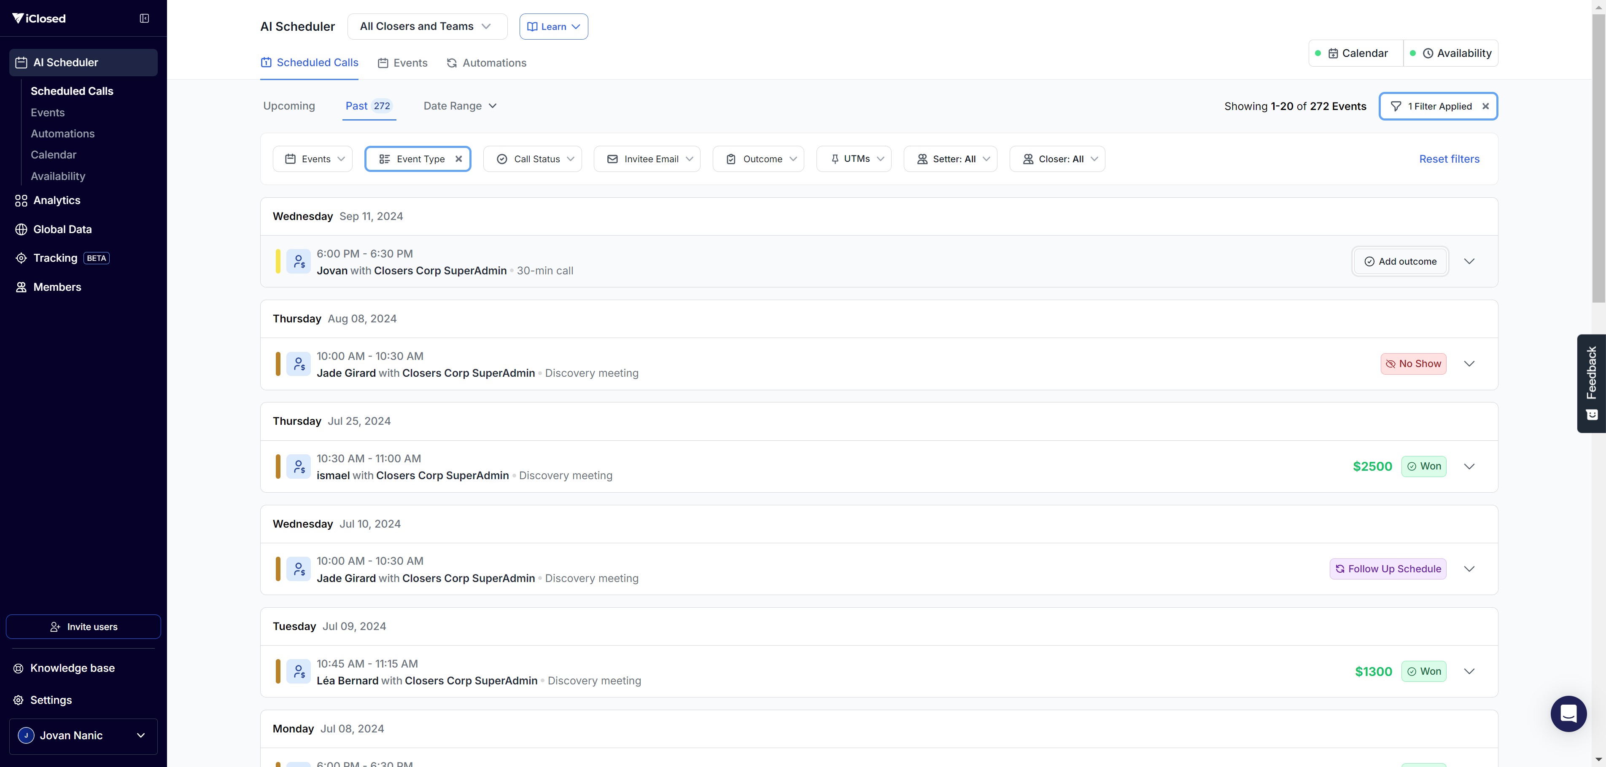Toggle the Calendar connection button
1606x767 pixels.
[1355, 54]
